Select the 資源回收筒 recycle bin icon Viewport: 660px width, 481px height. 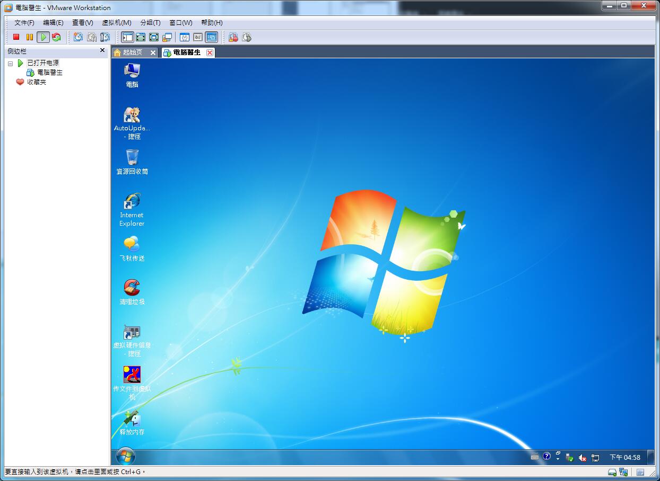click(132, 162)
